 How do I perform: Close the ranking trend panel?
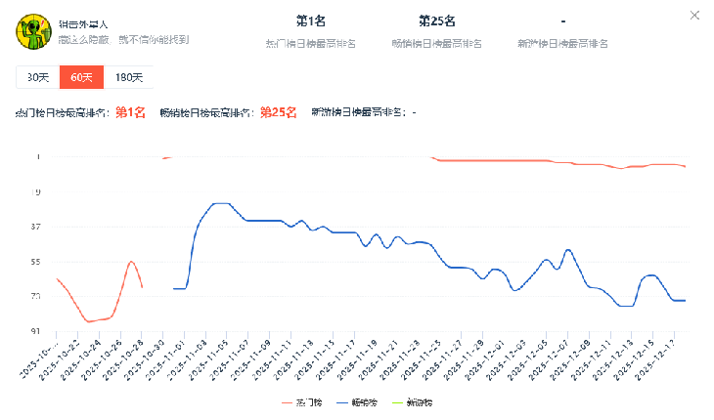pyautogui.click(x=694, y=15)
